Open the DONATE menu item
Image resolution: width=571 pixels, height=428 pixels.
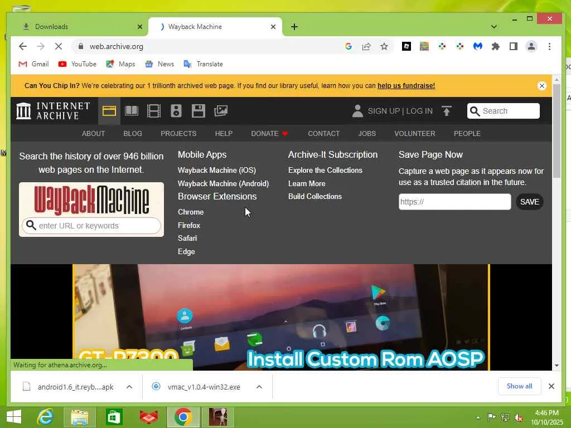pos(269,134)
